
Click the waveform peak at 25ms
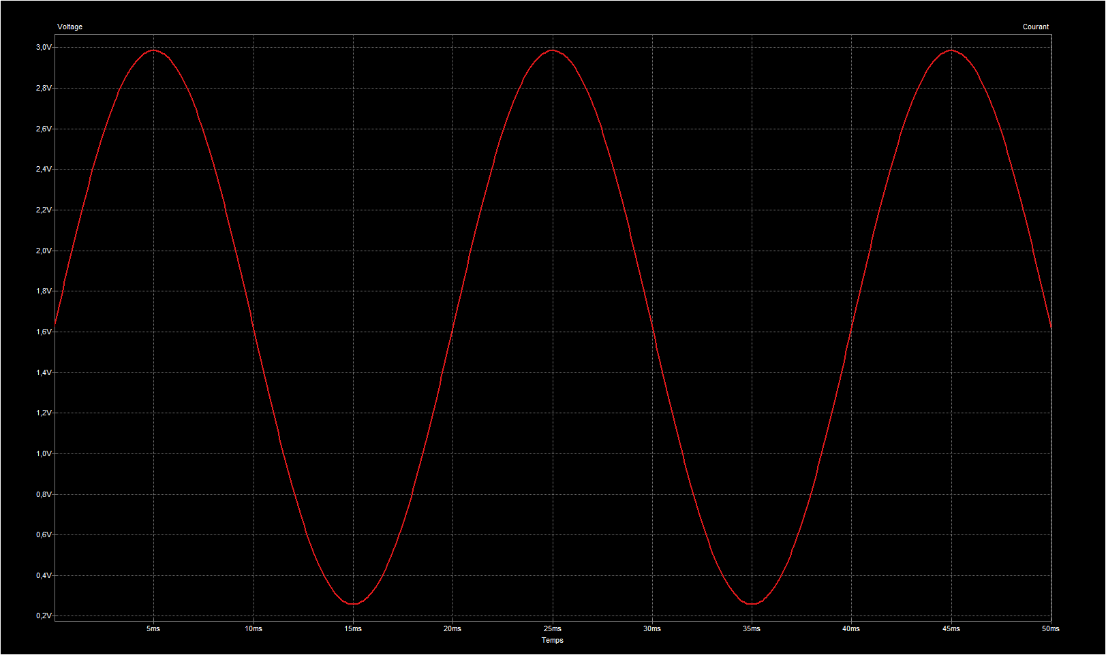(x=553, y=50)
